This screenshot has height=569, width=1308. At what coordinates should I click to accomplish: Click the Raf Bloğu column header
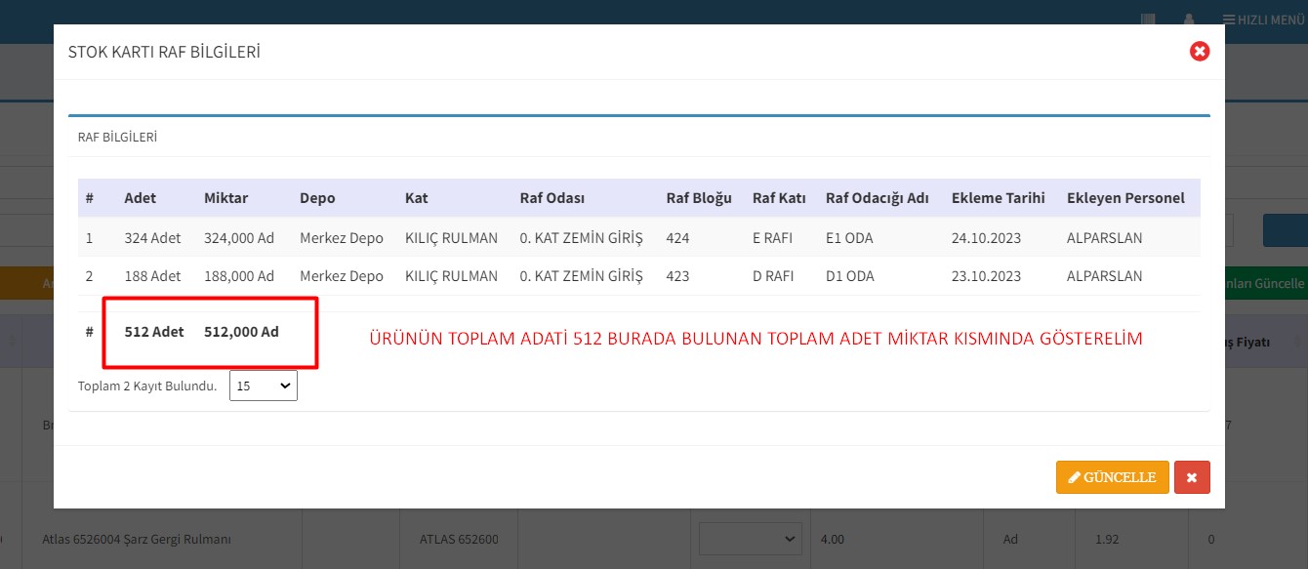pos(698,198)
